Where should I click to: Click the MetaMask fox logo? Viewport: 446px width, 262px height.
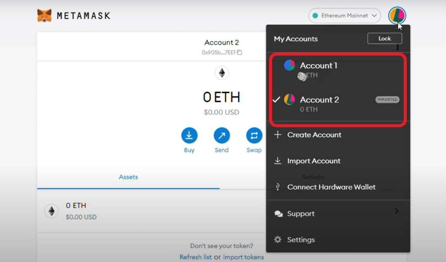click(45, 15)
